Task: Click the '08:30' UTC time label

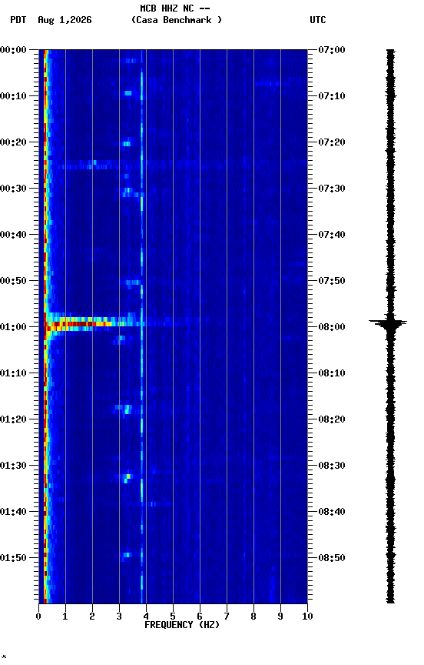Action: point(332,466)
